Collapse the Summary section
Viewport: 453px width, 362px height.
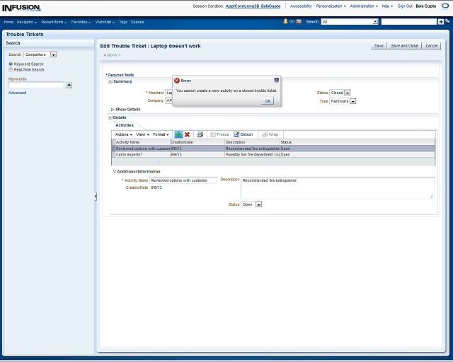click(x=110, y=81)
